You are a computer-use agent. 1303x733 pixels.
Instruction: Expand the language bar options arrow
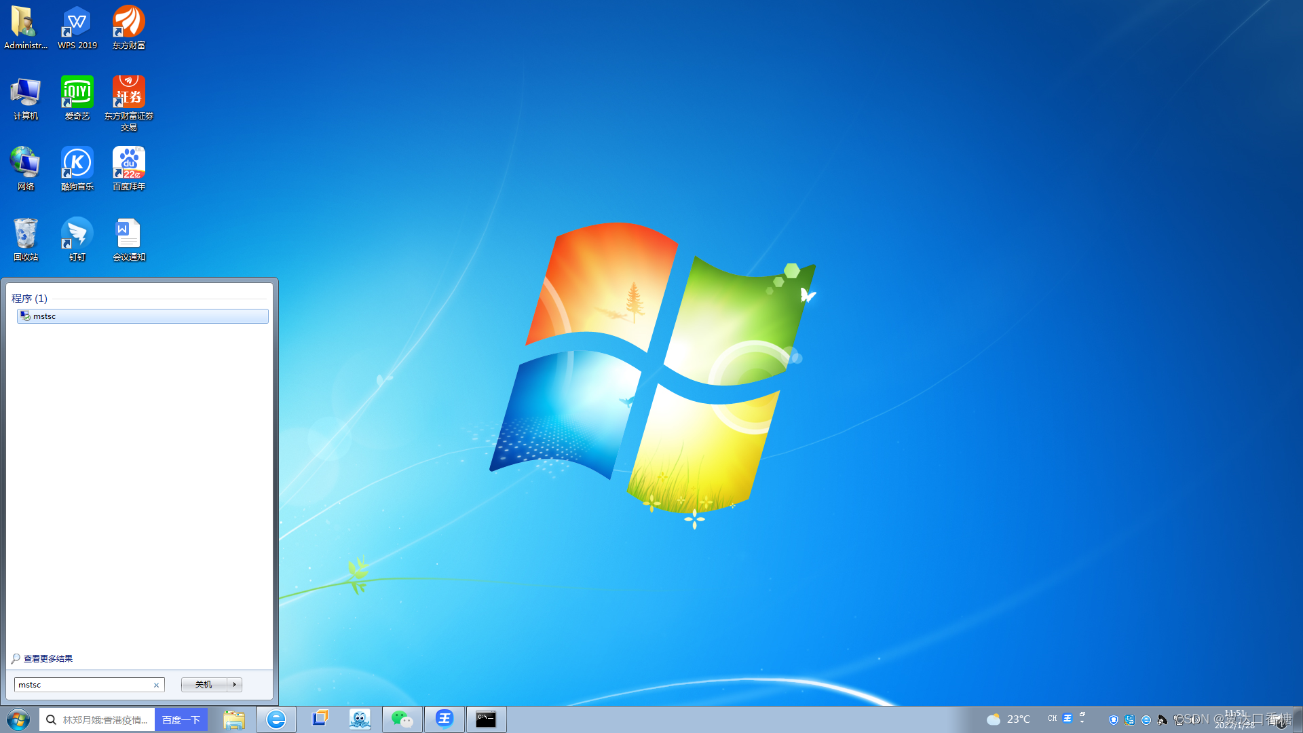point(1082,722)
